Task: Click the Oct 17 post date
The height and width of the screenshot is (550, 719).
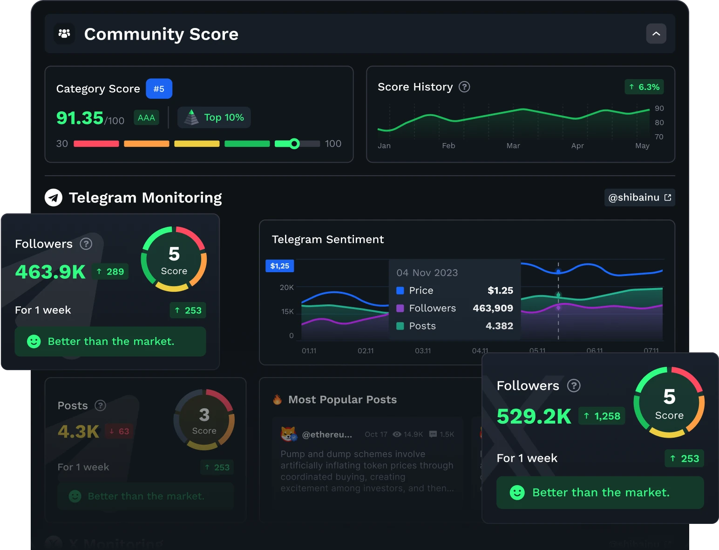Action: (x=376, y=434)
